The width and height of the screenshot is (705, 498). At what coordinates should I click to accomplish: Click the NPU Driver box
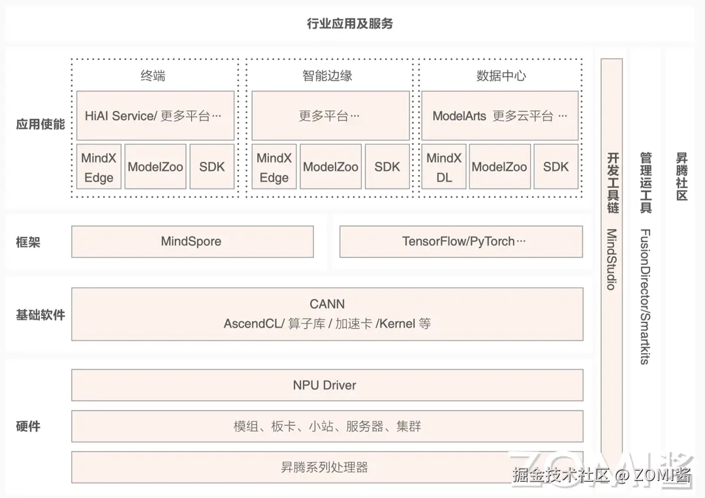[x=327, y=385]
